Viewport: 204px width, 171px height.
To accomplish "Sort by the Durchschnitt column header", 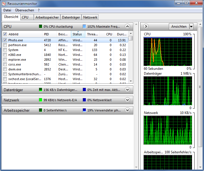I will [x=121, y=34].
